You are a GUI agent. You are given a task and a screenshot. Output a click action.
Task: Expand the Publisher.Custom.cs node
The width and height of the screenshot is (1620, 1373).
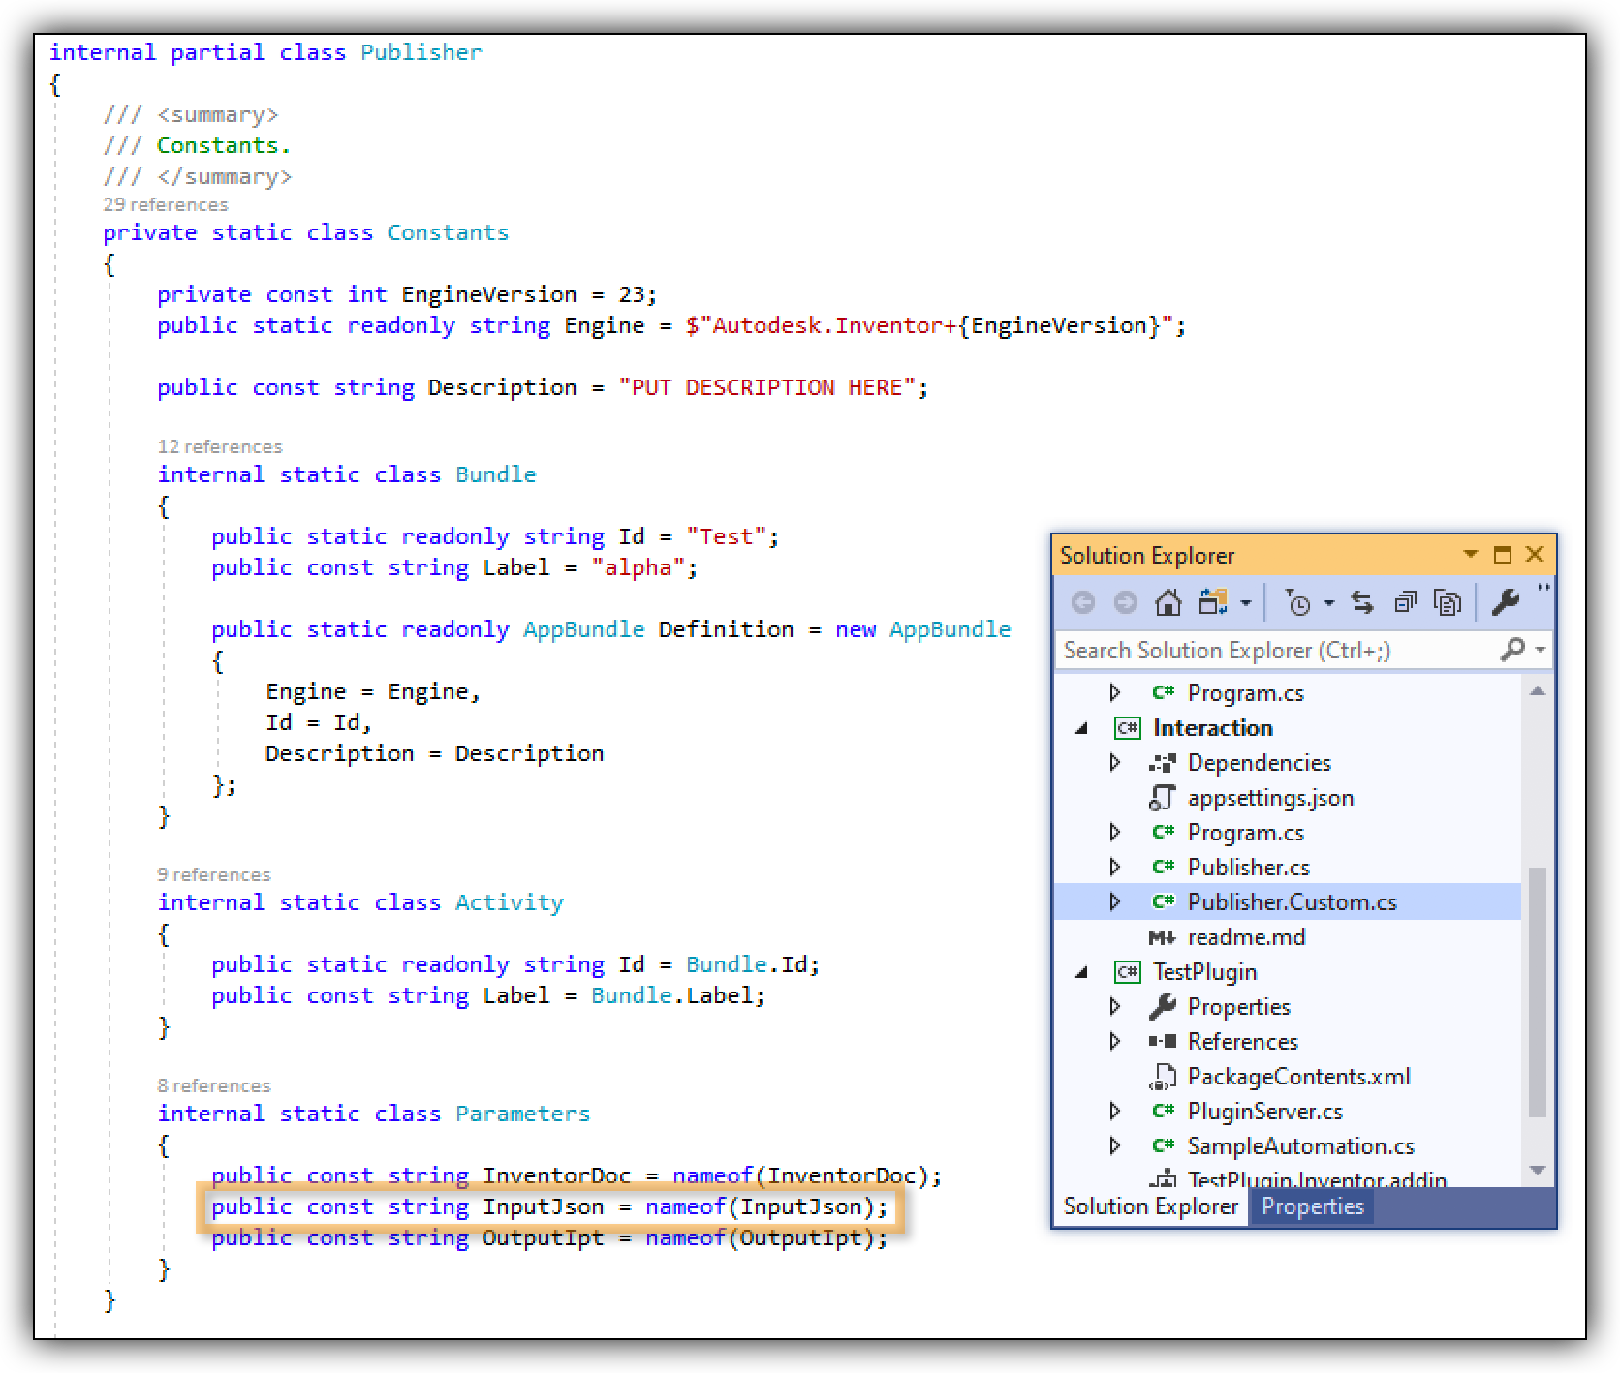1115,901
